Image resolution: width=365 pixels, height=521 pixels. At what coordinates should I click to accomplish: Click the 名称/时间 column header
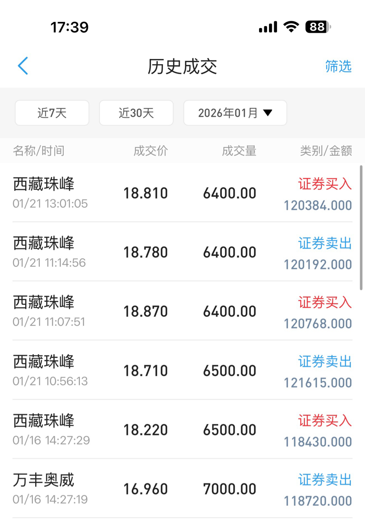[x=38, y=151]
